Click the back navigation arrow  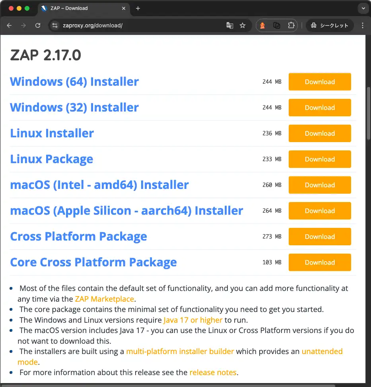[9, 25]
